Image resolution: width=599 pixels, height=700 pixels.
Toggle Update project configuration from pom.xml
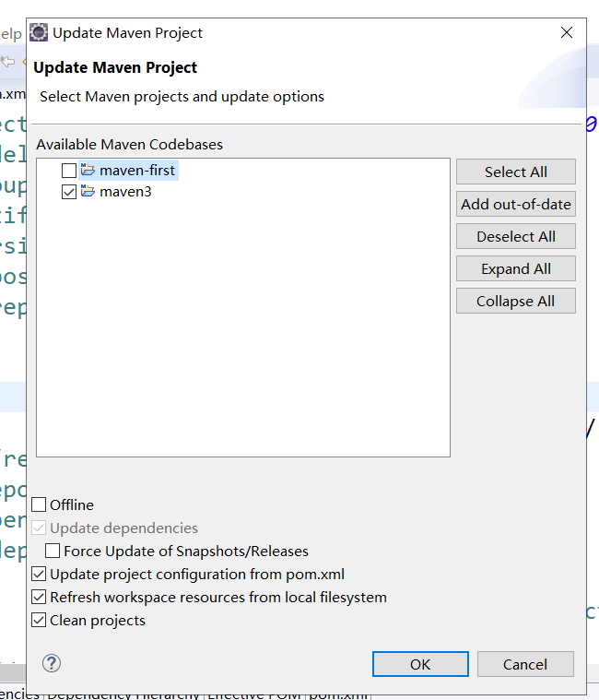point(40,574)
